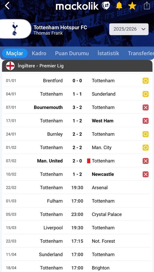The image size is (154, 272).
Task: Click the Mackolik shield logo icon
Action: point(106,6)
